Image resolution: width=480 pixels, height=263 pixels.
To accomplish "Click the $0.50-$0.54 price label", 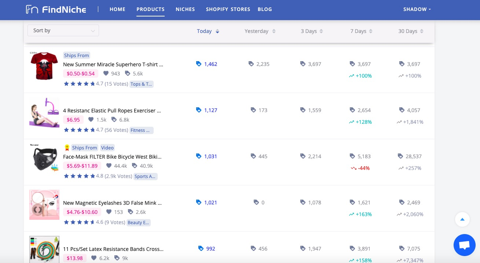I will 81,74.
